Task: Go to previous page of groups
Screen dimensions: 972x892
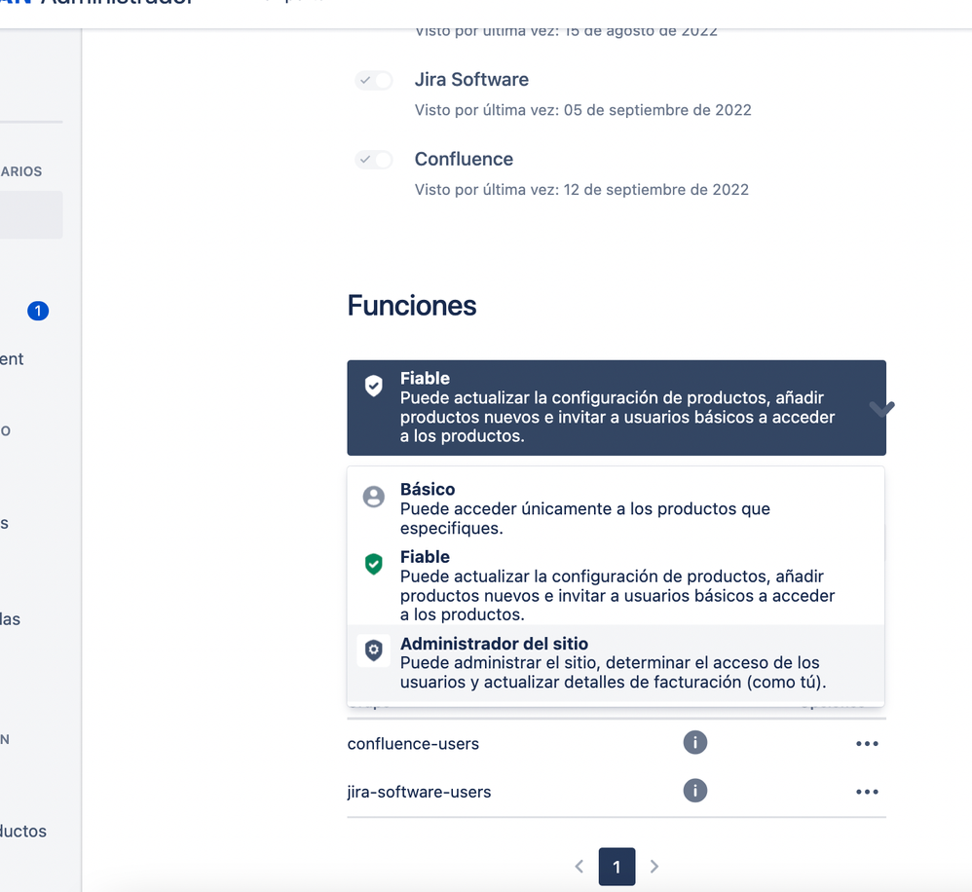Action: pos(579,866)
